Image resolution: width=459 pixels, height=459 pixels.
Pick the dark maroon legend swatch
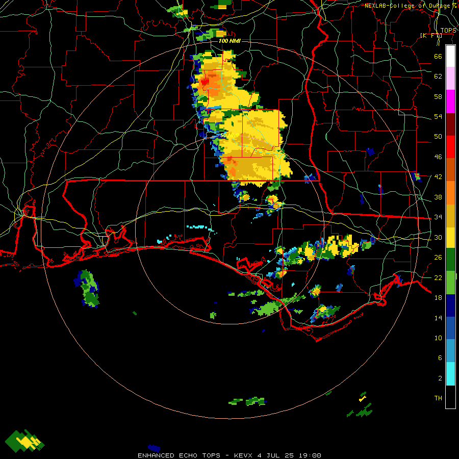click(450, 124)
